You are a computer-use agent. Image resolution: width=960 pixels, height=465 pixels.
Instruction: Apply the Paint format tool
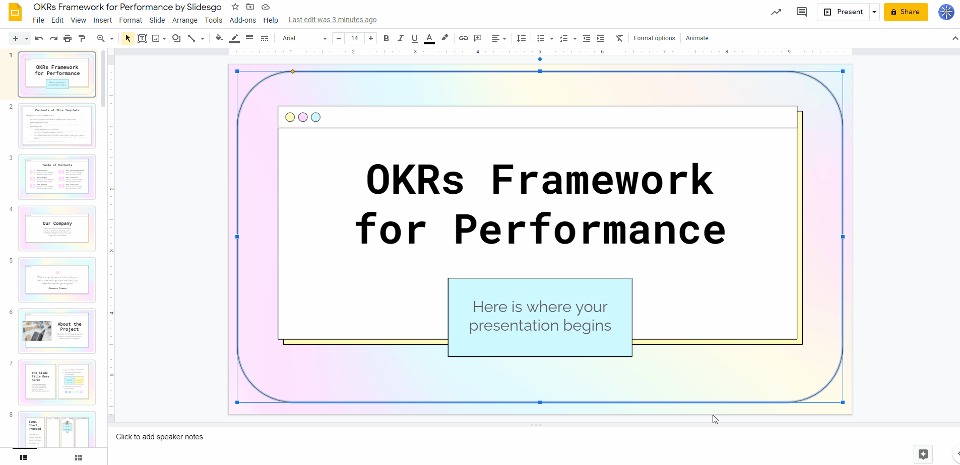[82, 38]
